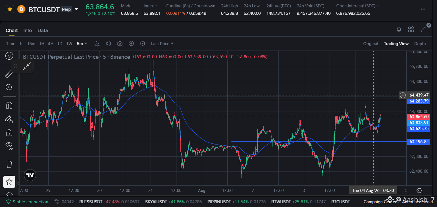
Task: Click the Mark price 63,868.5
Action: click(129, 13)
